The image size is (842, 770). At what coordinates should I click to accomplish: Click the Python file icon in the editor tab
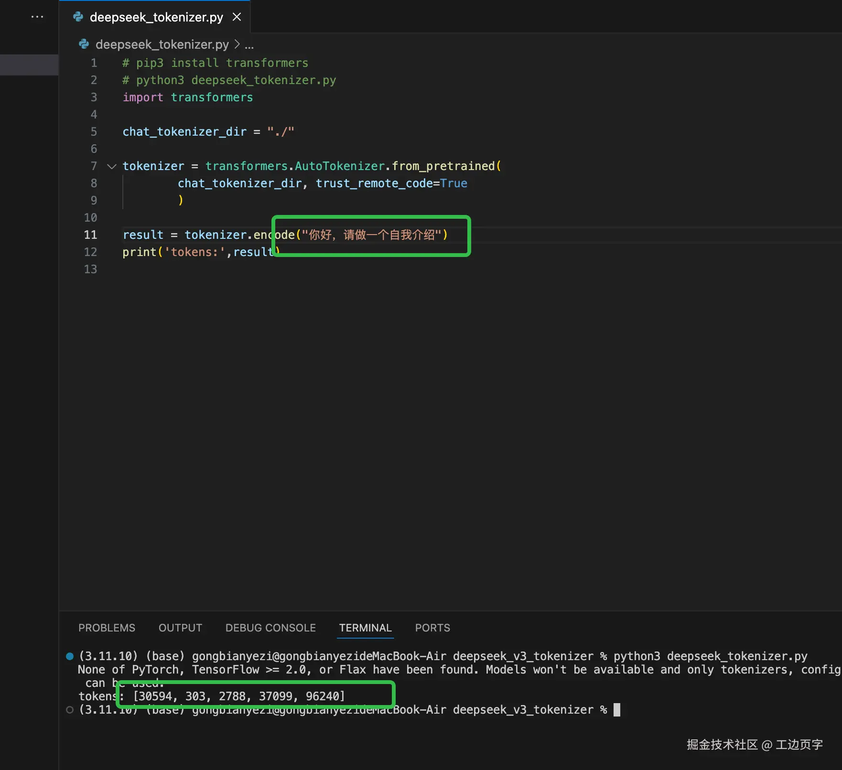(x=78, y=17)
